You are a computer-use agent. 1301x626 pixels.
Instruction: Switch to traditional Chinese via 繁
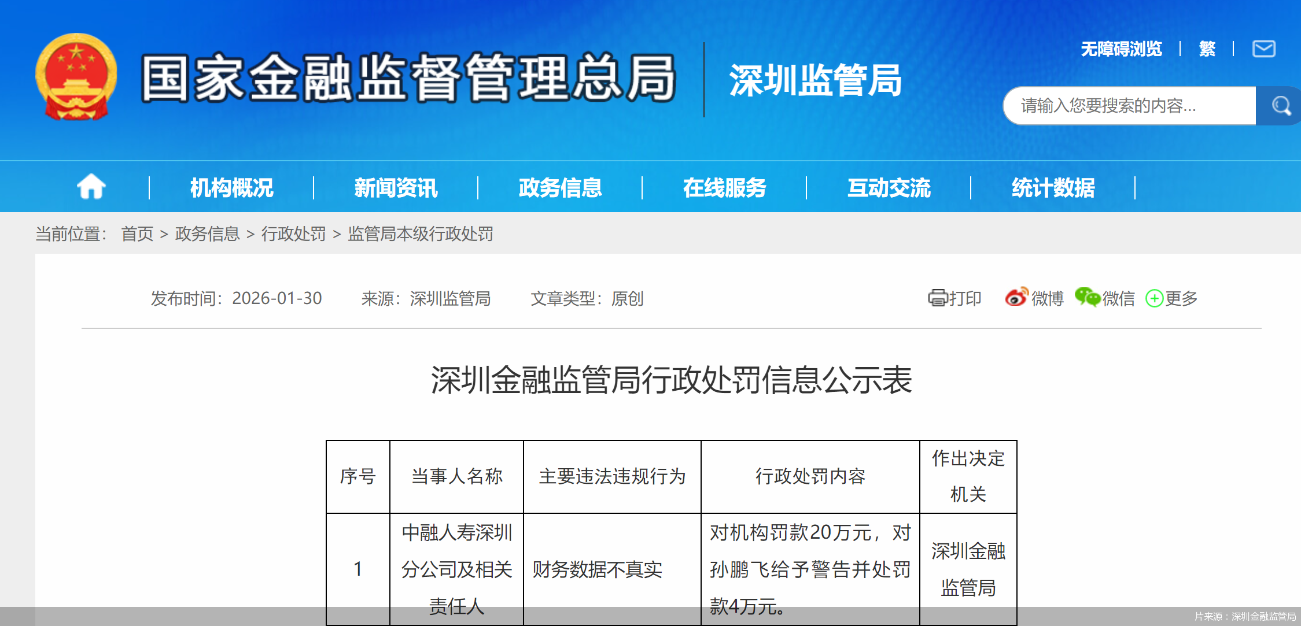click(1207, 49)
